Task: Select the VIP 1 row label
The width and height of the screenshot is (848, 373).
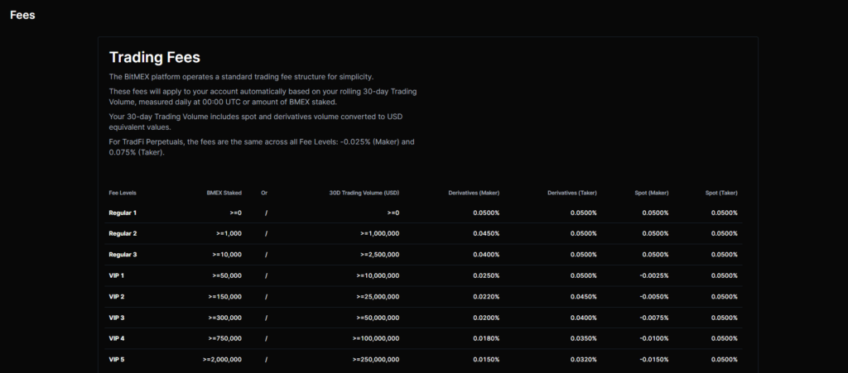Action: (x=116, y=276)
